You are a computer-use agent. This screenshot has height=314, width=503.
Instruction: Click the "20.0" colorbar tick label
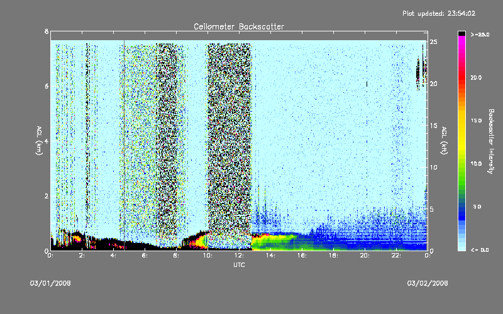[476, 77]
